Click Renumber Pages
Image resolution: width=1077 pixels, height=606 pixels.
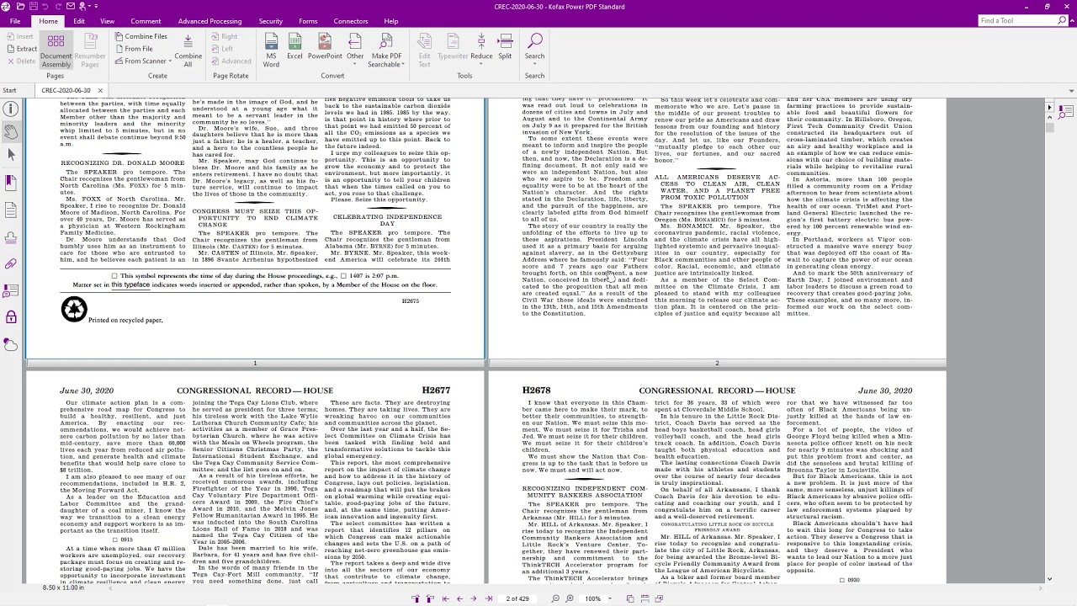pos(90,50)
